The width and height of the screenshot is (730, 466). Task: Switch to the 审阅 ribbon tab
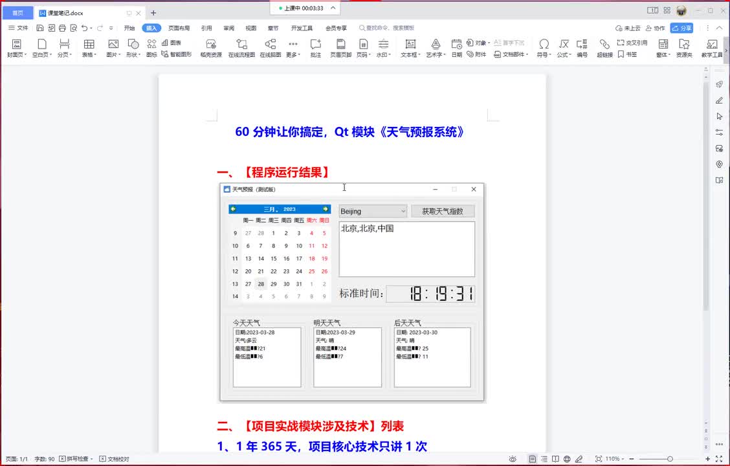pos(228,28)
